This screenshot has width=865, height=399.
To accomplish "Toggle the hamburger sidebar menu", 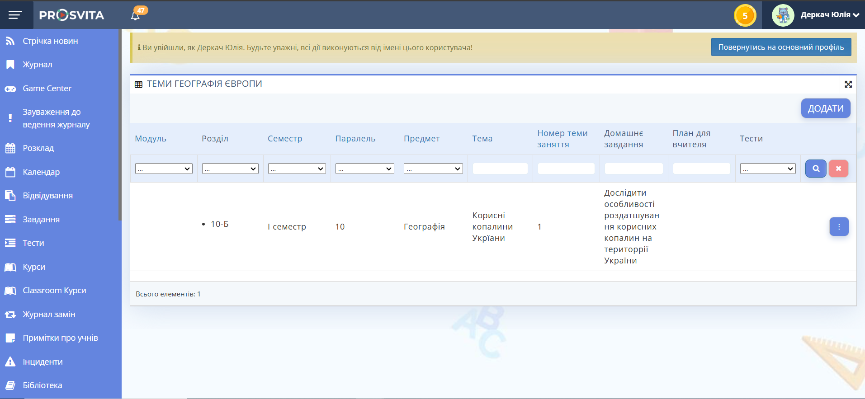I will pos(15,15).
